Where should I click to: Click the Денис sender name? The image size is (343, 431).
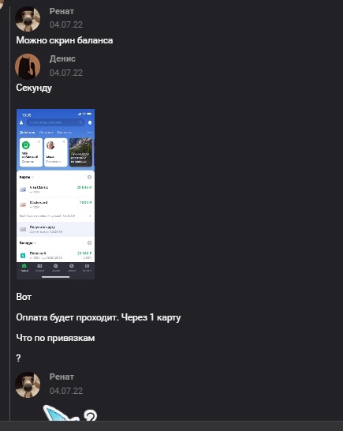coord(62,58)
